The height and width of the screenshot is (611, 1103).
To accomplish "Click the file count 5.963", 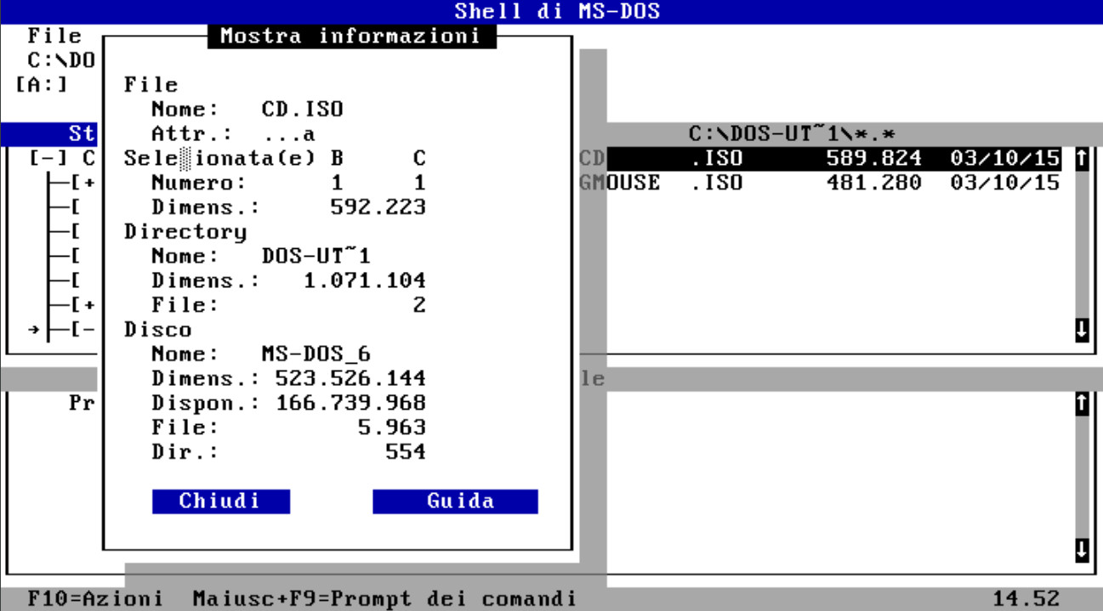I will (x=391, y=427).
